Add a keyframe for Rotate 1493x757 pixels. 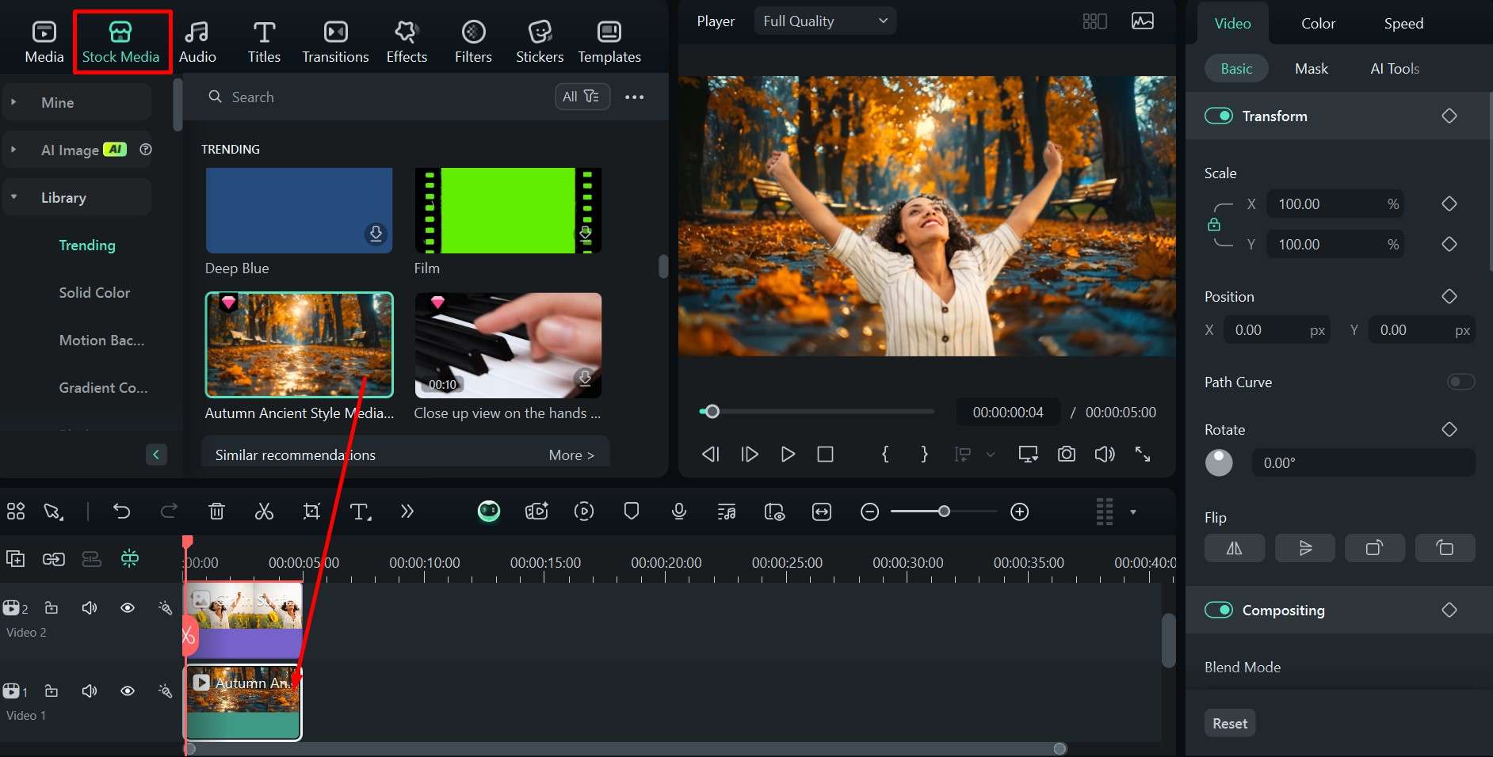coord(1449,429)
